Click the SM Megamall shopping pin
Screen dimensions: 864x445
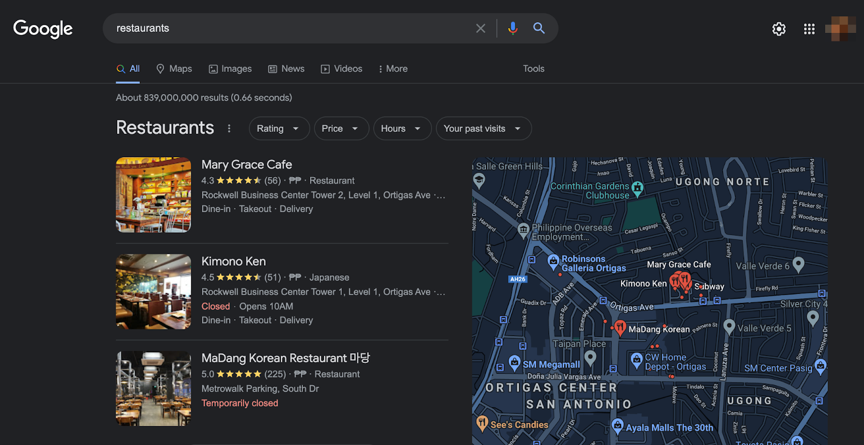click(515, 362)
